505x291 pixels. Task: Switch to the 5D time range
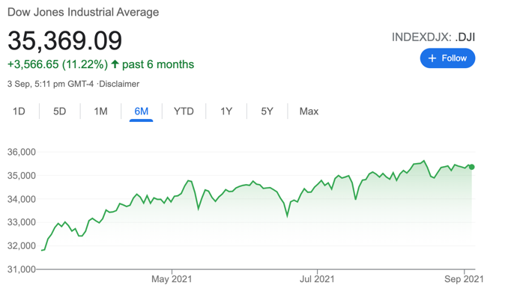click(x=60, y=111)
